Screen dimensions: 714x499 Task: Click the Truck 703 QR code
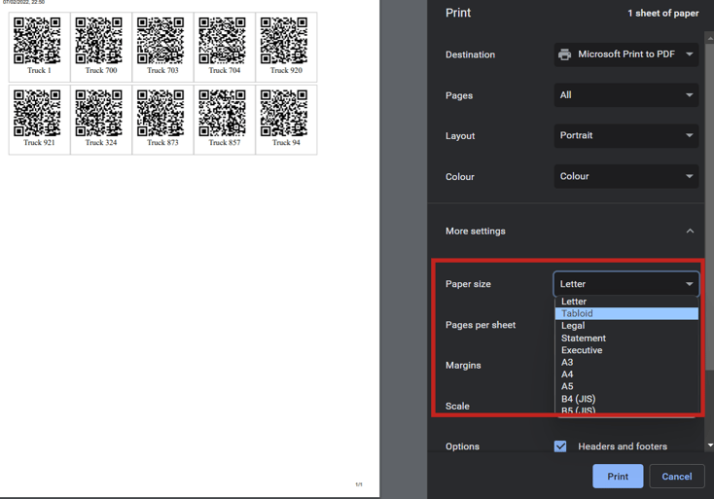pyautogui.click(x=161, y=41)
